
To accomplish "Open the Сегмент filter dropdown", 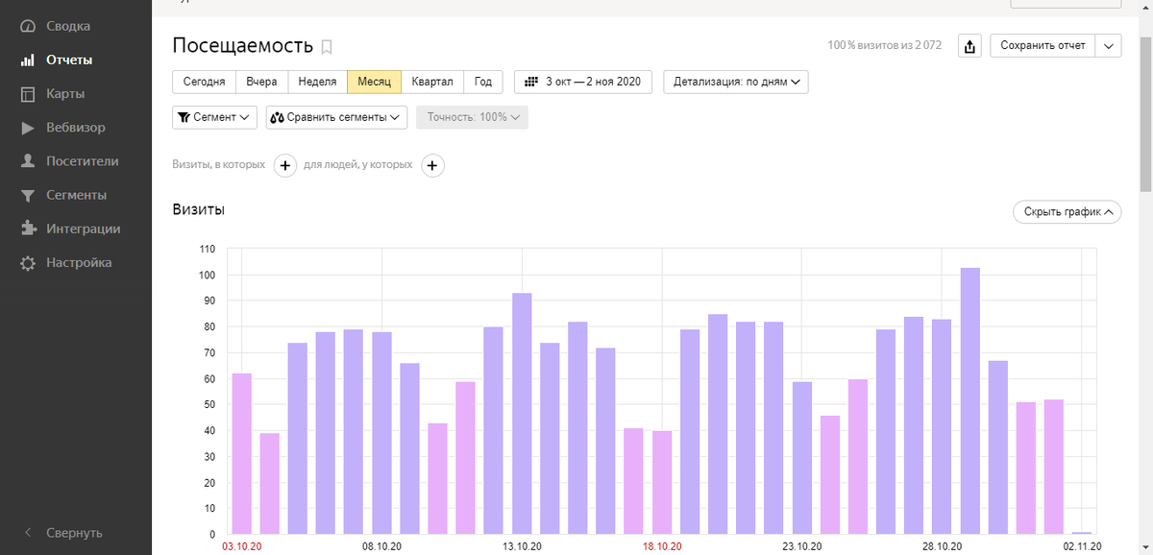I will pos(214,117).
